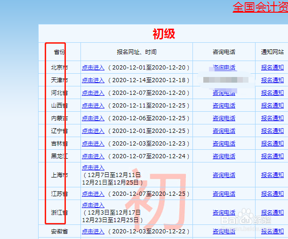Open 咨询电话 link for 上海市
The width and height of the screenshot is (288, 239).
(224, 175)
